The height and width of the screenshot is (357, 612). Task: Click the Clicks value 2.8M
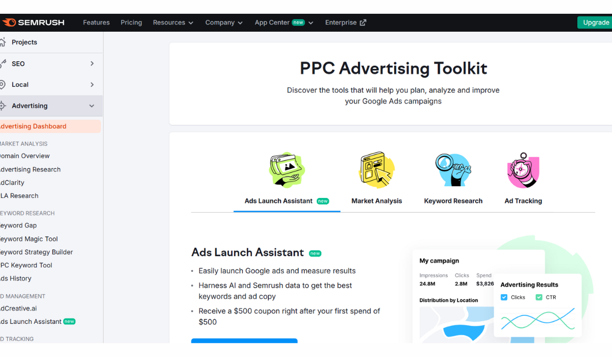(461, 284)
